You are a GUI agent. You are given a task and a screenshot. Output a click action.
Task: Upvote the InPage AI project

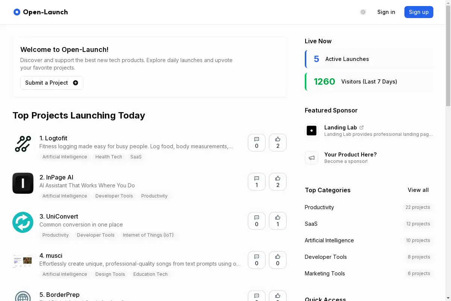click(x=278, y=182)
